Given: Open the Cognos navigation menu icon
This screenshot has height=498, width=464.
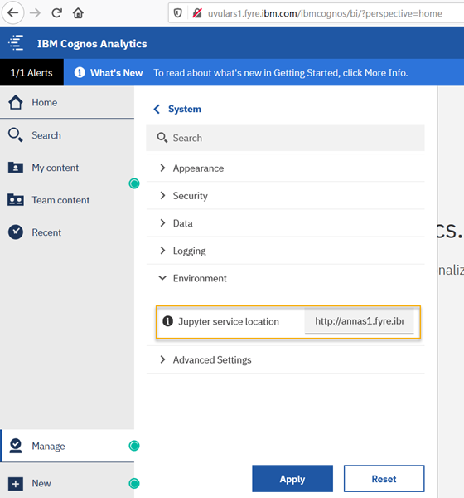Looking at the screenshot, I should (17, 43).
